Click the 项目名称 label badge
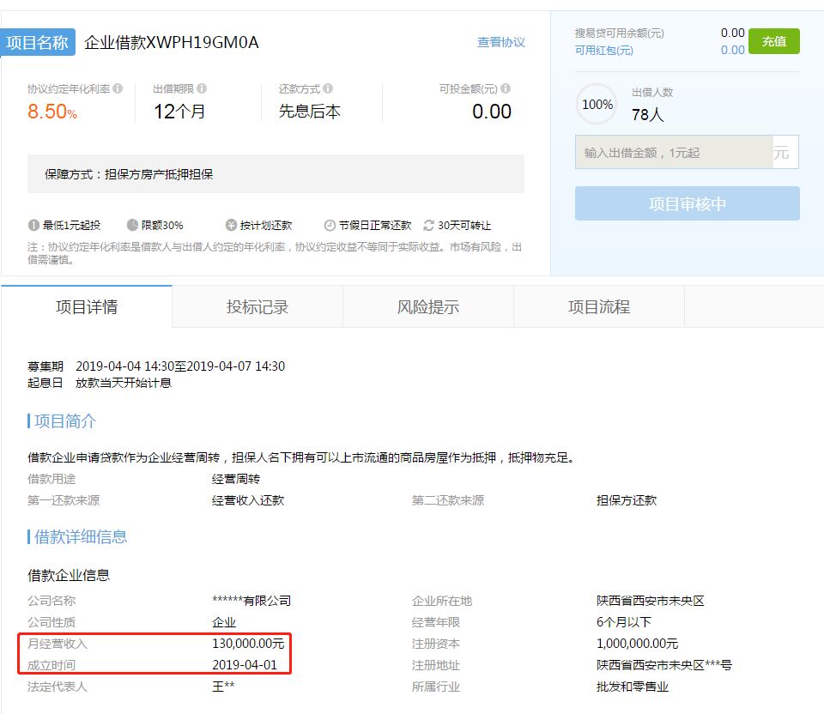Screen dimensions: 824x714 coord(38,42)
